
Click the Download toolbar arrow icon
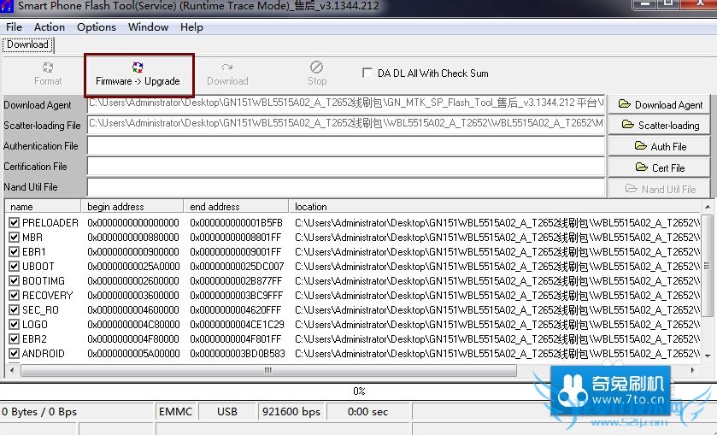click(227, 68)
